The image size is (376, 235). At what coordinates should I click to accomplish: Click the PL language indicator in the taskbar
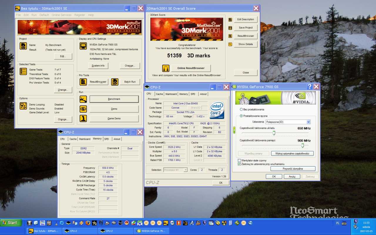tap(338, 223)
